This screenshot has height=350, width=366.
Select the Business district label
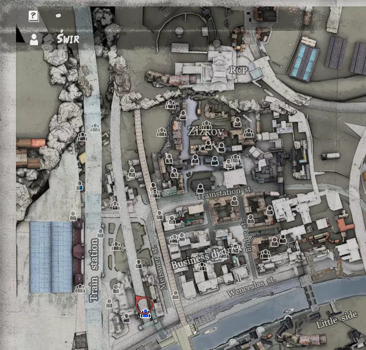(207, 257)
